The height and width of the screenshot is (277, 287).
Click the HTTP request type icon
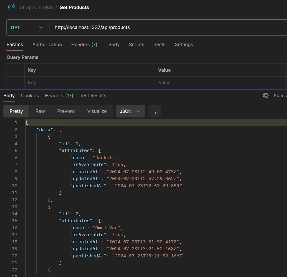tap(11, 7)
